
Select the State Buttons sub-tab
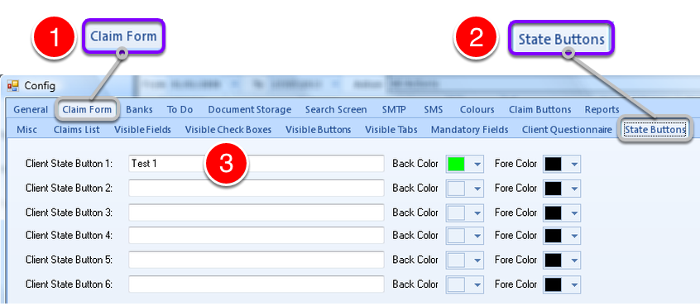click(655, 130)
